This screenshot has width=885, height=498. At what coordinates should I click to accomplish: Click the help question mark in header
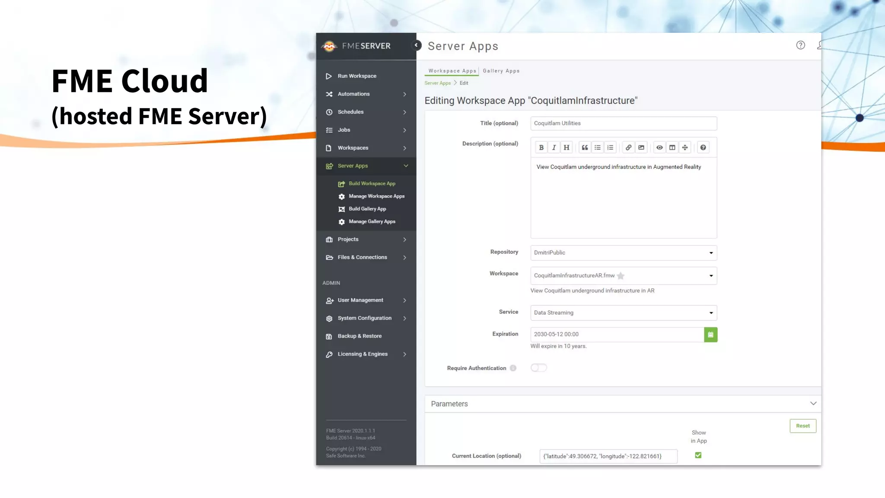pyautogui.click(x=800, y=45)
